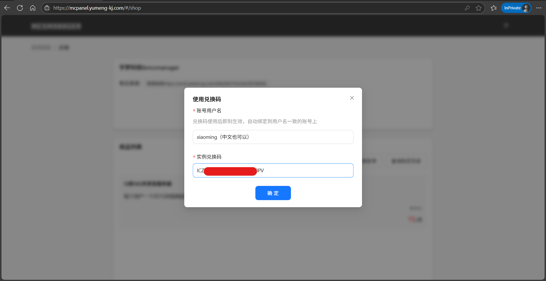
Task: Click the rightmost blurred button behind the dialog
Action: pyautogui.click(x=406, y=161)
